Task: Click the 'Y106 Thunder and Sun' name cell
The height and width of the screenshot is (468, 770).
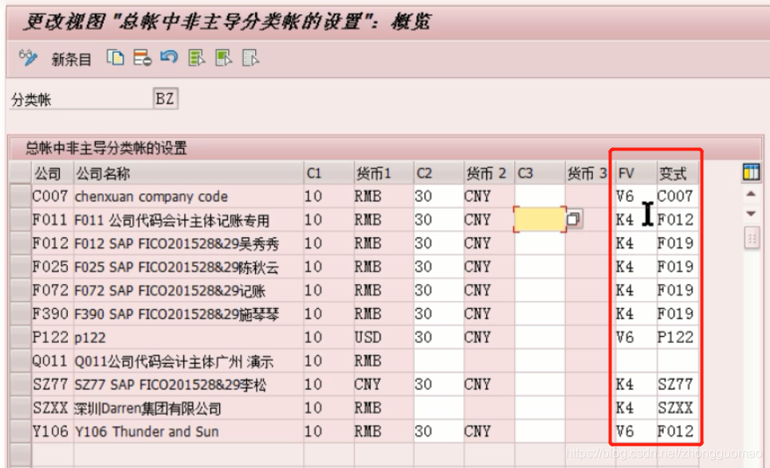Action: tap(189, 431)
